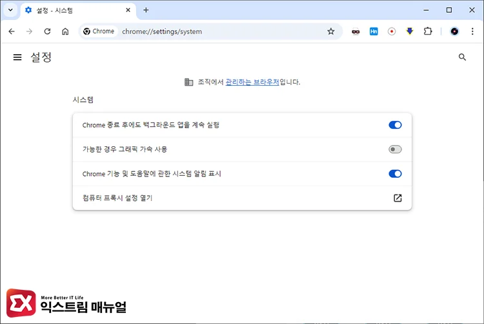
Task: Click the forward navigation arrow
Action: pyautogui.click(x=29, y=32)
